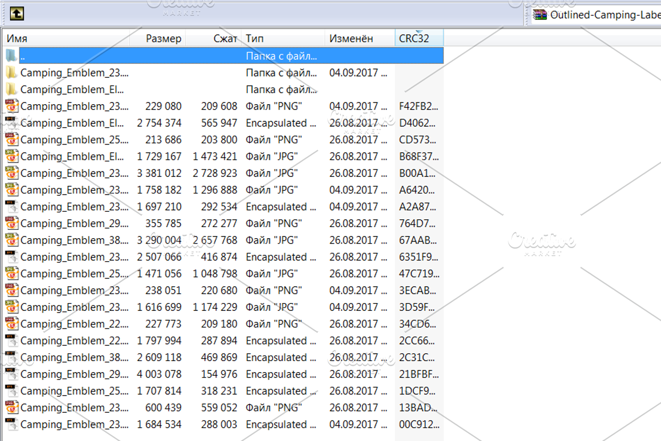Select the PNG icon of the 355 785 file
Viewport: 661px width, 441px height.
[x=11, y=223]
